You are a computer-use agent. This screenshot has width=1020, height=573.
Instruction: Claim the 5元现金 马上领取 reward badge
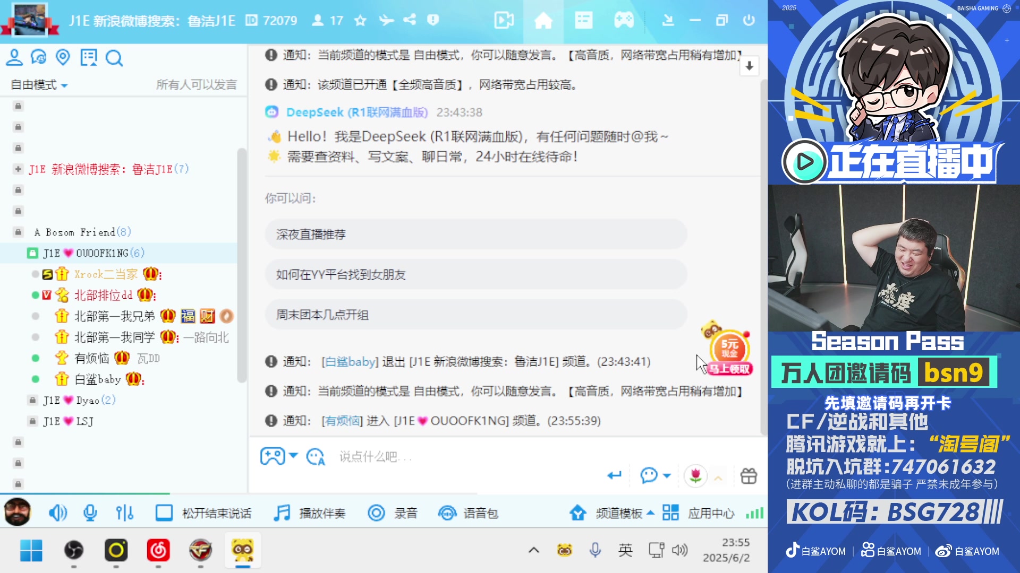[x=728, y=349]
